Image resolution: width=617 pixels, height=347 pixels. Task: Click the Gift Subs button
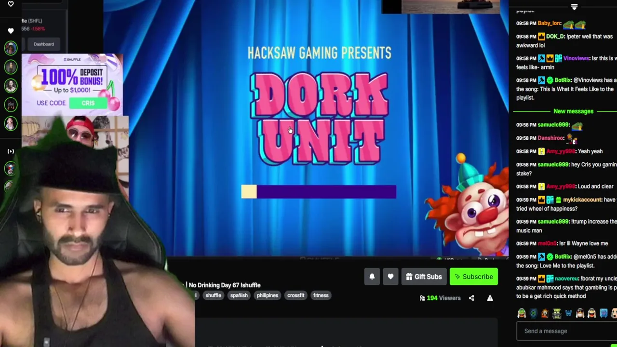click(x=424, y=277)
